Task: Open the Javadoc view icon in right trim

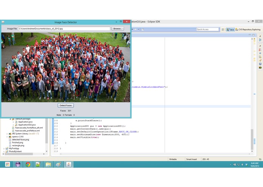Action: 260,53
